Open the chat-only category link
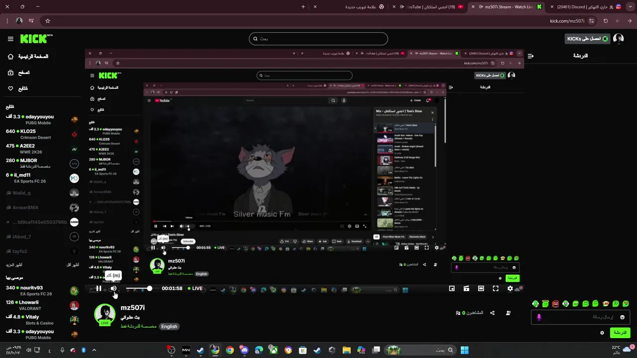 click(x=138, y=327)
